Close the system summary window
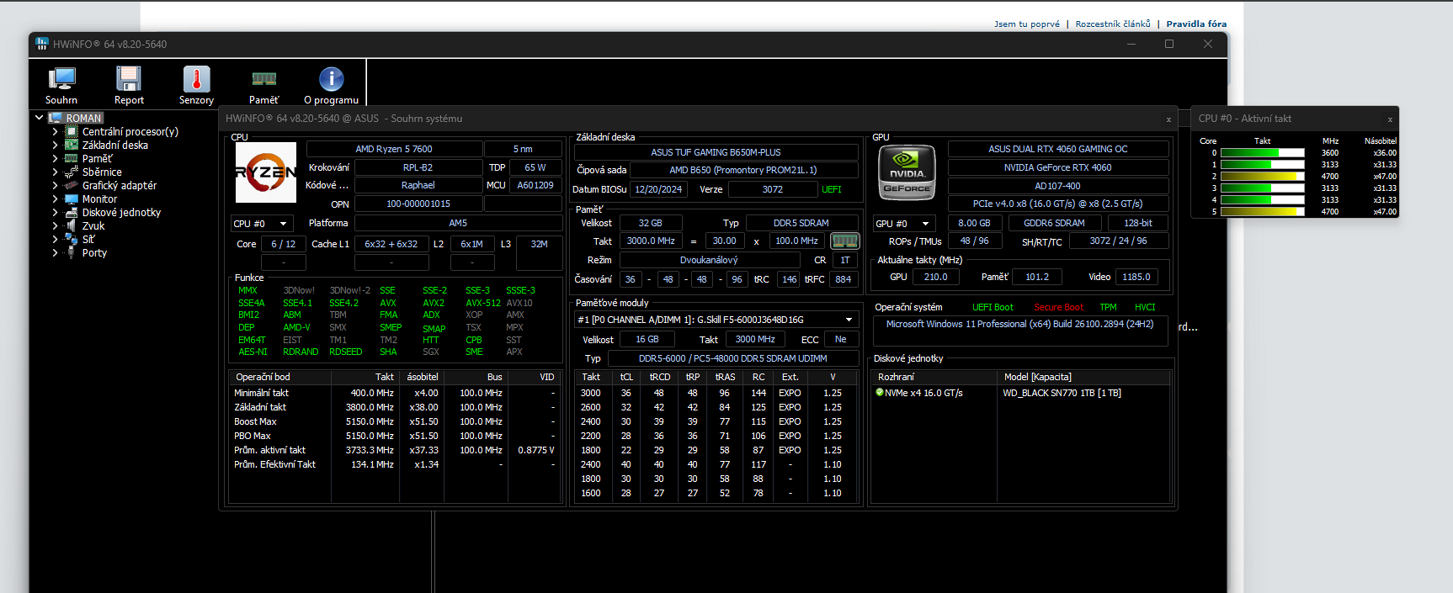This screenshot has height=593, width=1453. (x=1168, y=119)
